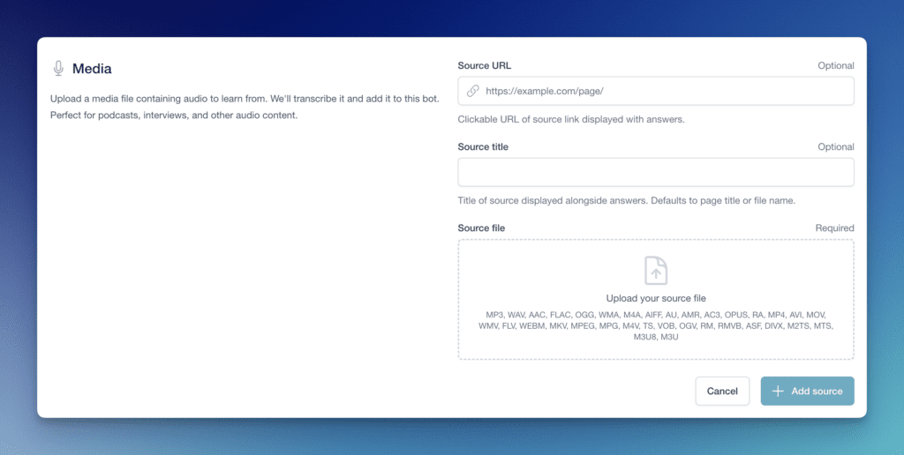The width and height of the screenshot is (904, 455).
Task: Click the file upload arrow icon
Action: (656, 271)
